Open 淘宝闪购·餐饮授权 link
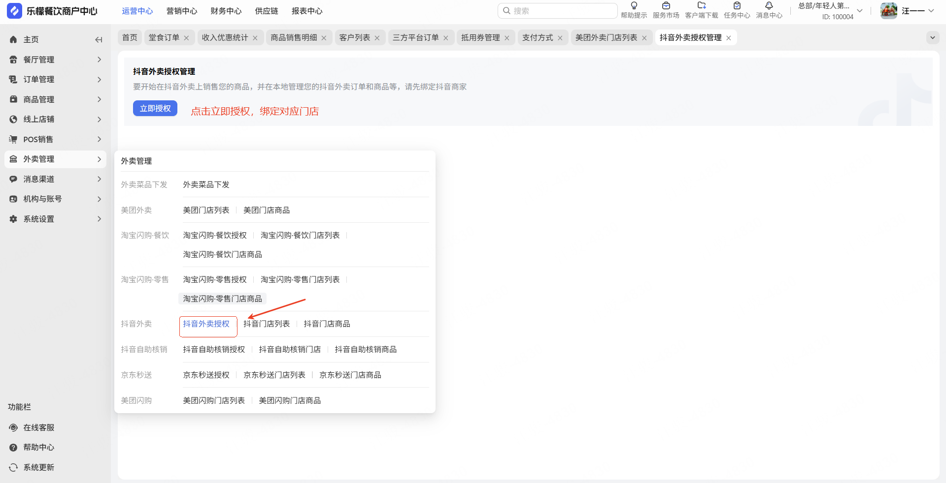Image resolution: width=946 pixels, height=483 pixels. pos(215,236)
